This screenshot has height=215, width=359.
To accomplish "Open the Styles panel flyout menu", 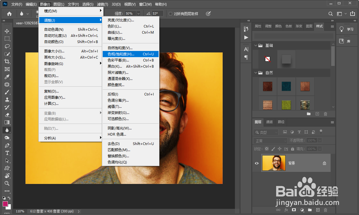I will (332, 26).
